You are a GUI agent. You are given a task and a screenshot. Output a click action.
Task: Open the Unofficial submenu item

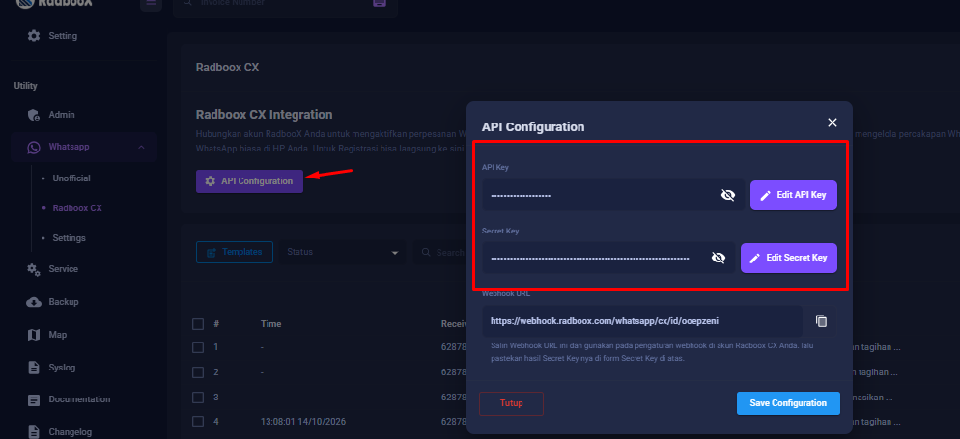71,178
